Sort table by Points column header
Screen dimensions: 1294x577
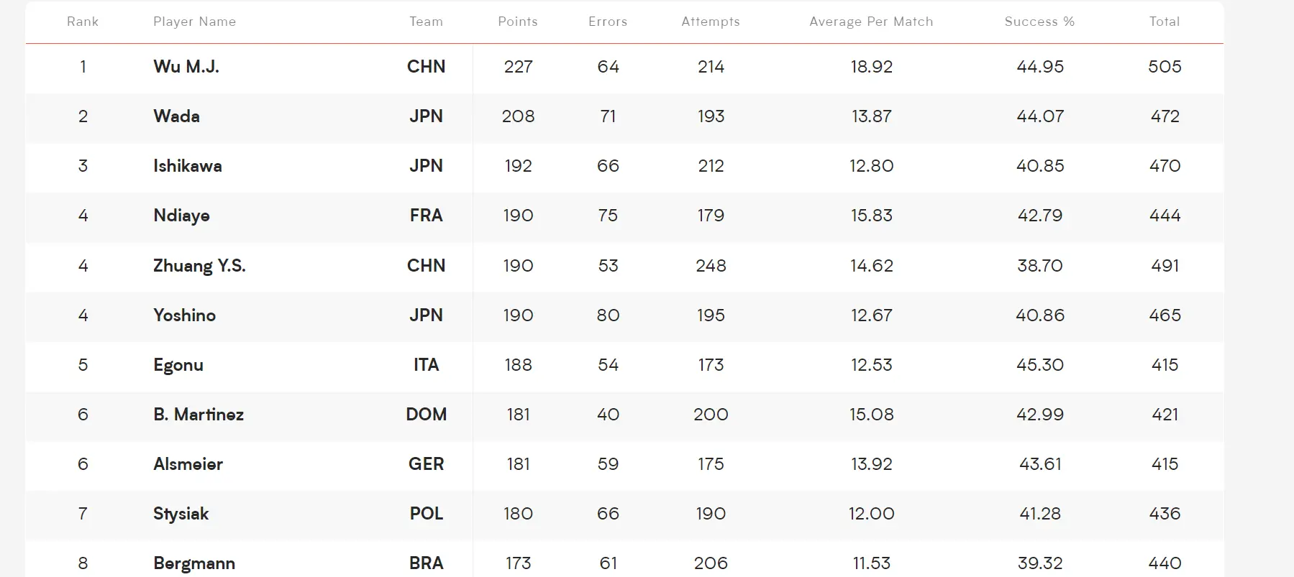[518, 22]
